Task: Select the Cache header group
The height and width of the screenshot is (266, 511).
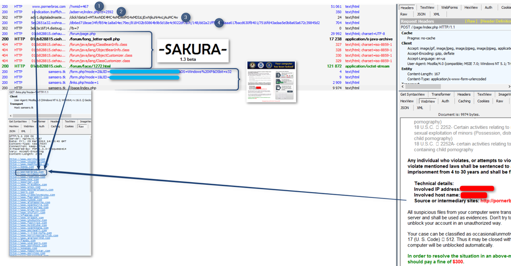Action: [407, 33]
